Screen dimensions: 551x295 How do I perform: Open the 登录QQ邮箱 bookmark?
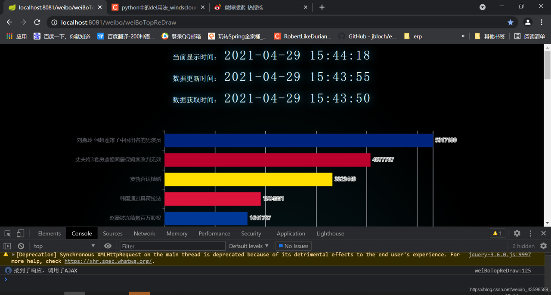(x=181, y=36)
